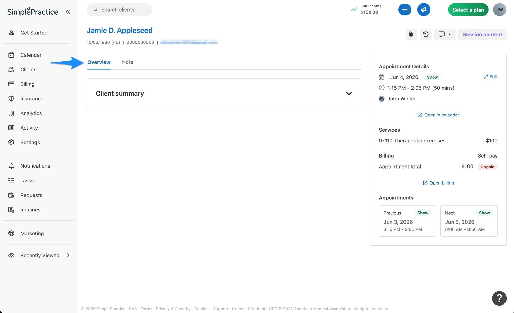
Task: Open the Next appointment Jun 5 card
Action: [469, 221]
